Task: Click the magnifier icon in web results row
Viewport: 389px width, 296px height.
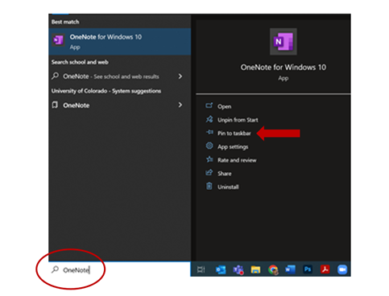Action: 55,76
